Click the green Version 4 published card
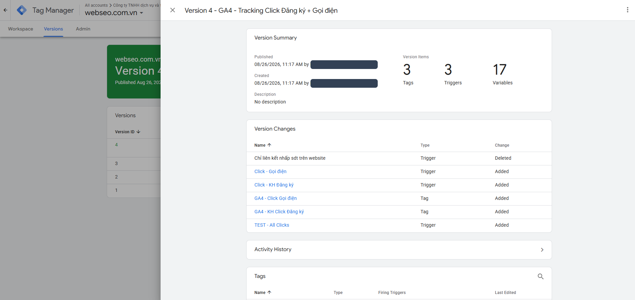The image size is (635, 300). pyautogui.click(x=134, y=72)
